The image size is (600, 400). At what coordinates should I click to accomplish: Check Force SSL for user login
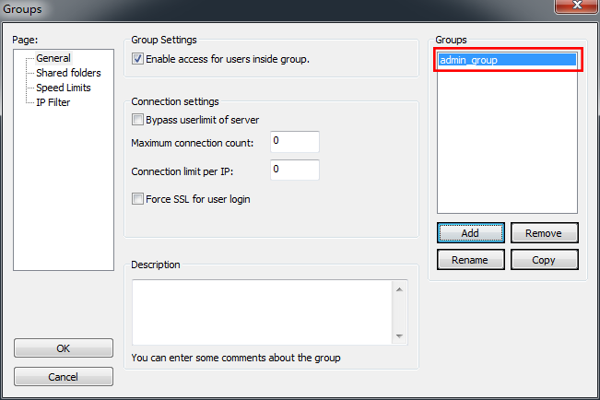[x=138, y=199]
